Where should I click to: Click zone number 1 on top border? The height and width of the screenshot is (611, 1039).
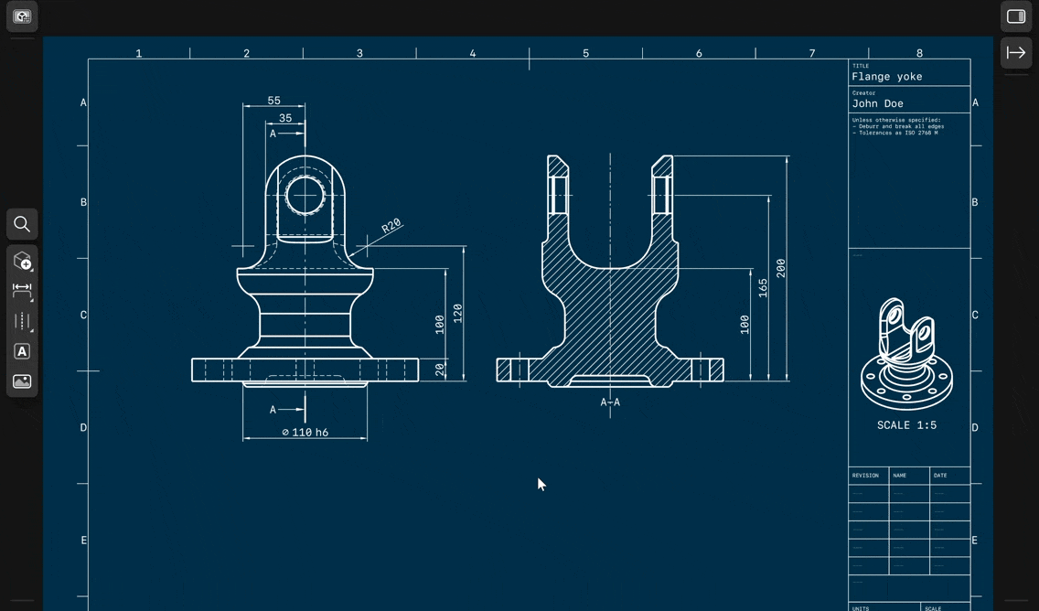click(x=138, y=53)
